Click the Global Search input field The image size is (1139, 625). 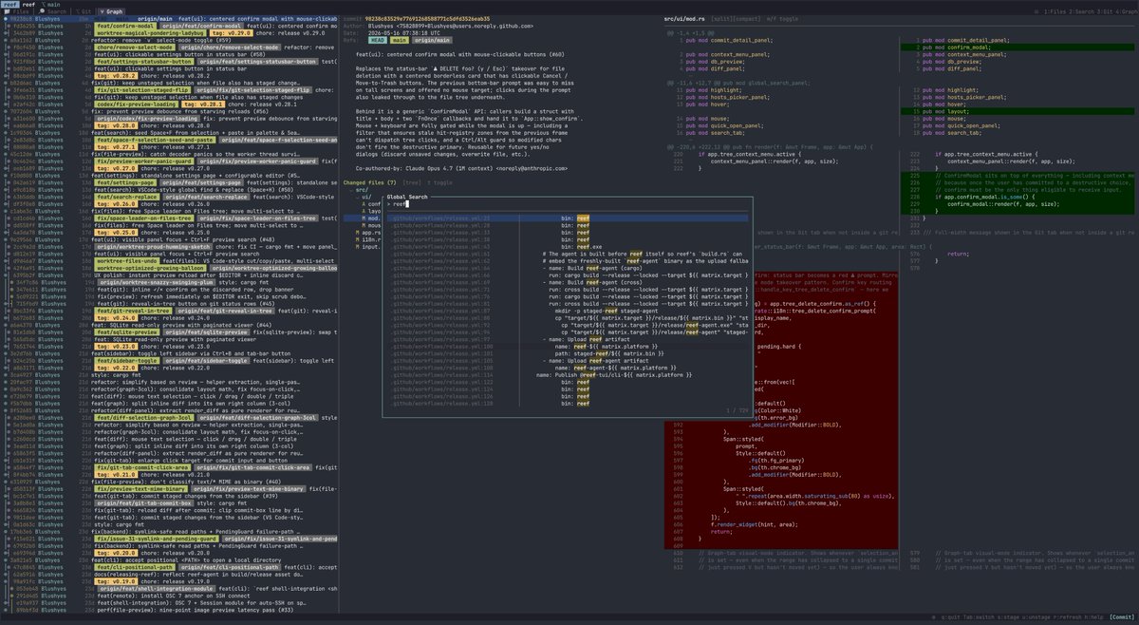click(x=569, y=204)
